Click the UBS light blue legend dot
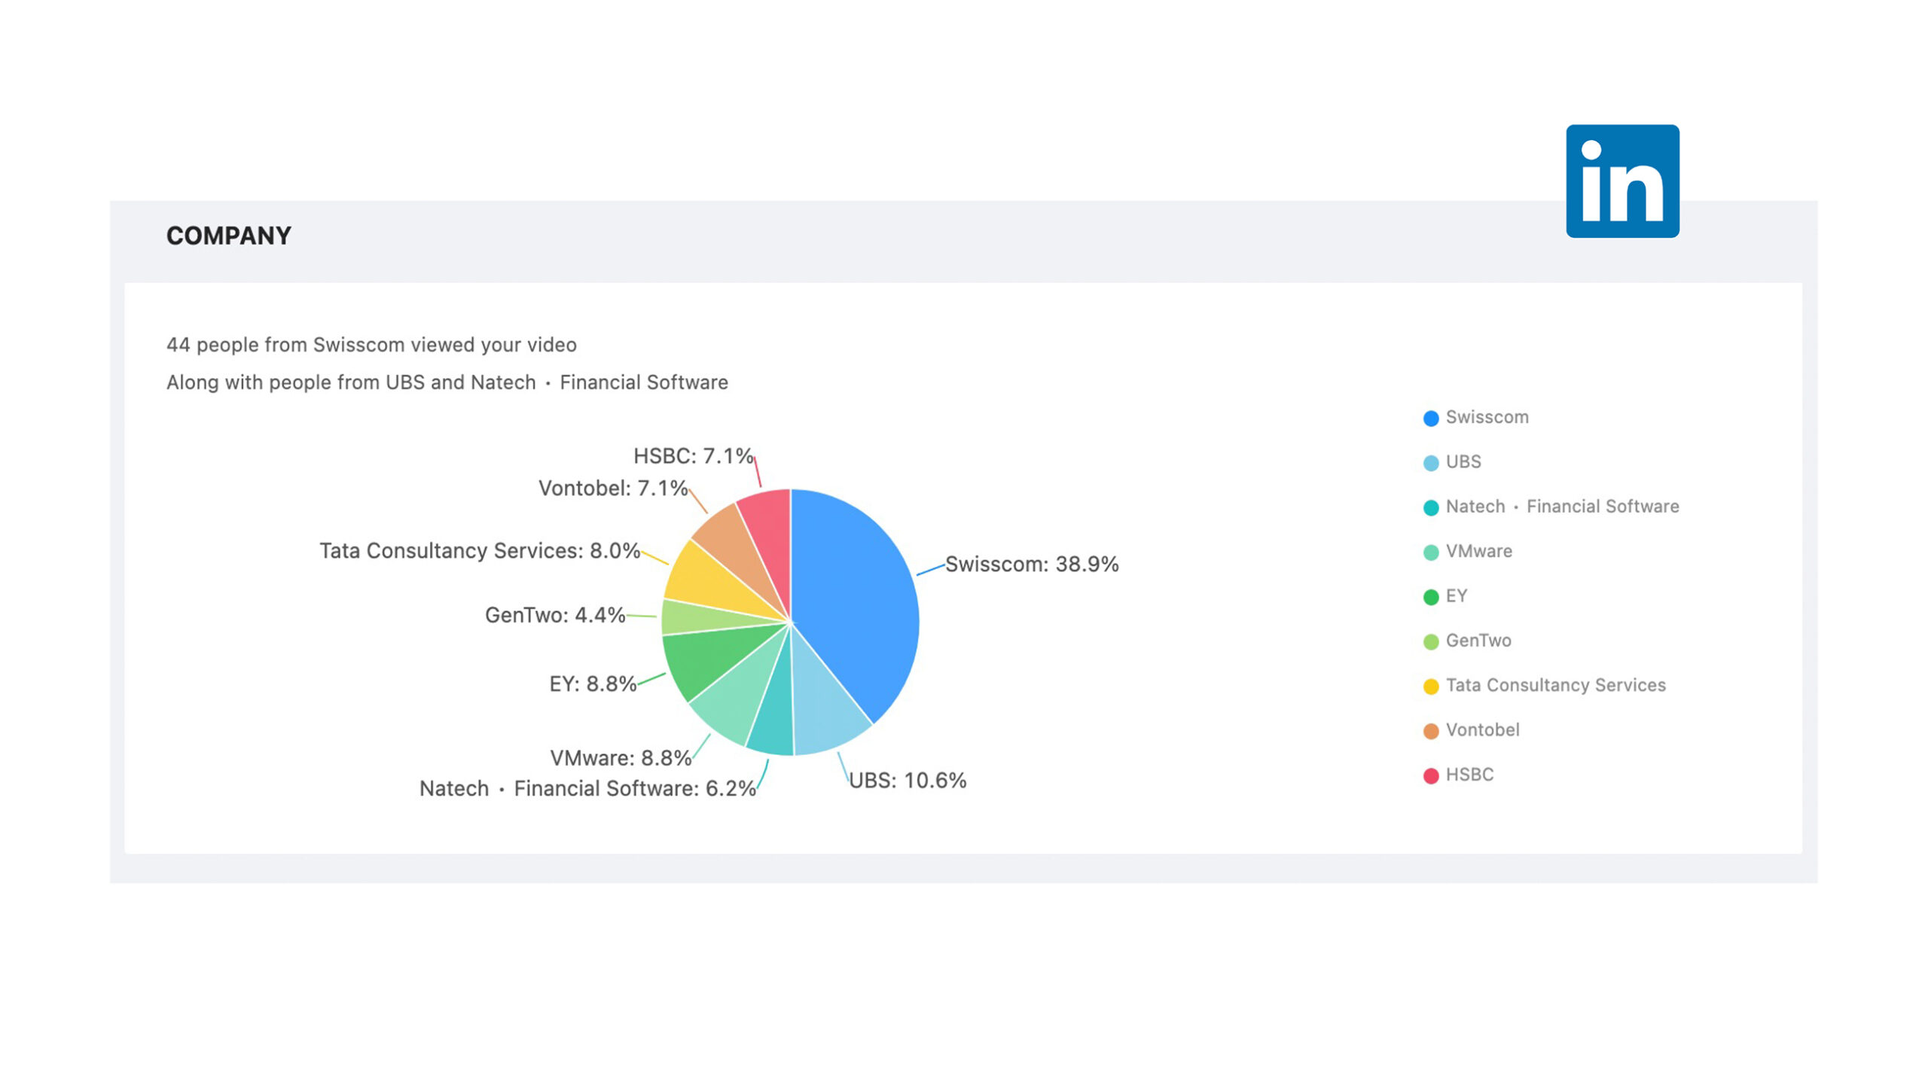The height and width of the screenshot is (1084, 1928). click(x=1431, y=463)
